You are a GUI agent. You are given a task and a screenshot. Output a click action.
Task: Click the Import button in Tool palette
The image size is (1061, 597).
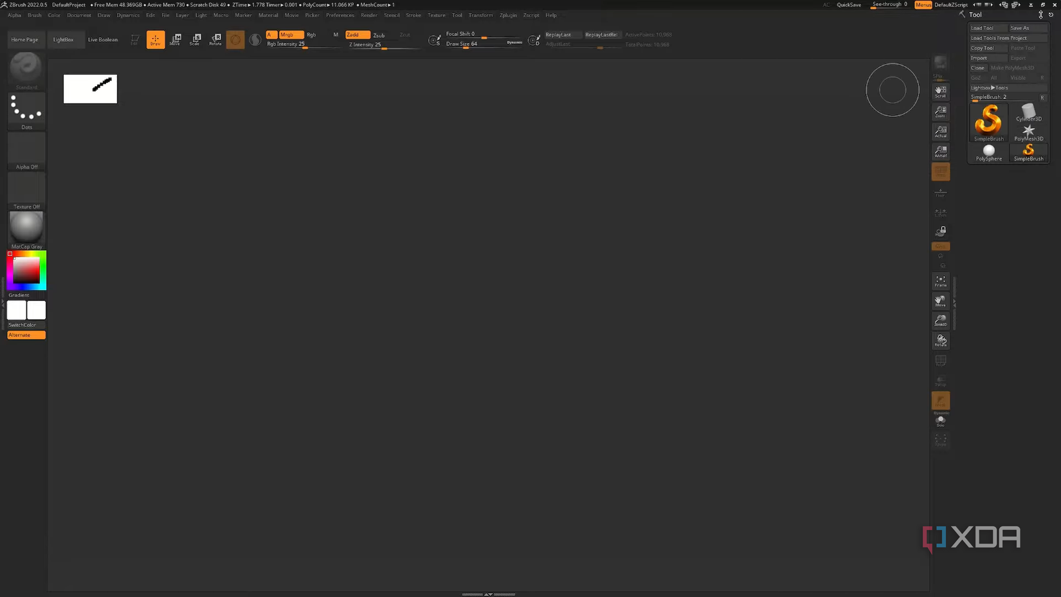click(988, 58)
